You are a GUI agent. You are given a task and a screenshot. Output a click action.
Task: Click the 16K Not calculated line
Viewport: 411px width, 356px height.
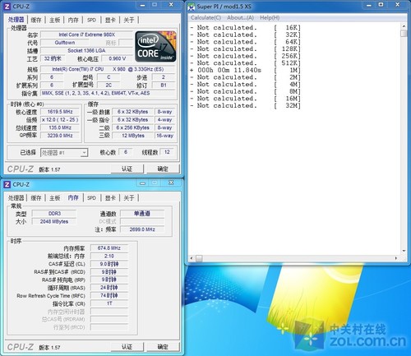point(245,28)
